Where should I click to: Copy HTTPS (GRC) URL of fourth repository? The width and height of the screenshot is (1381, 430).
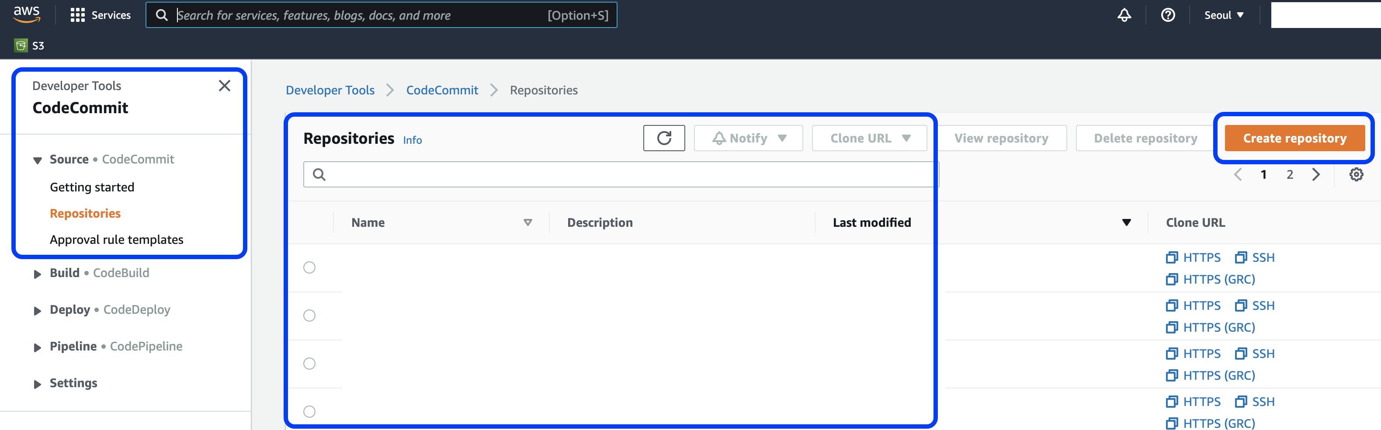(1211, 423)
